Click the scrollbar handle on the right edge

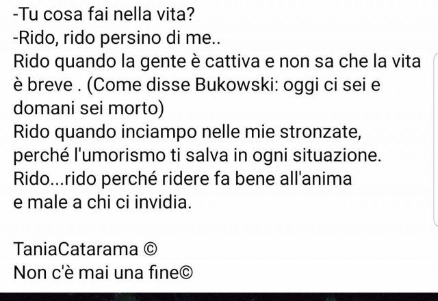pyautogui.click(x=436, y=140)
